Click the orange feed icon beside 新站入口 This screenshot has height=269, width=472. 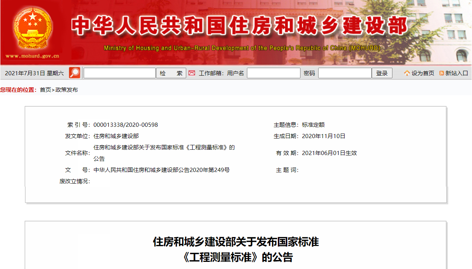[x=441, y=73]
